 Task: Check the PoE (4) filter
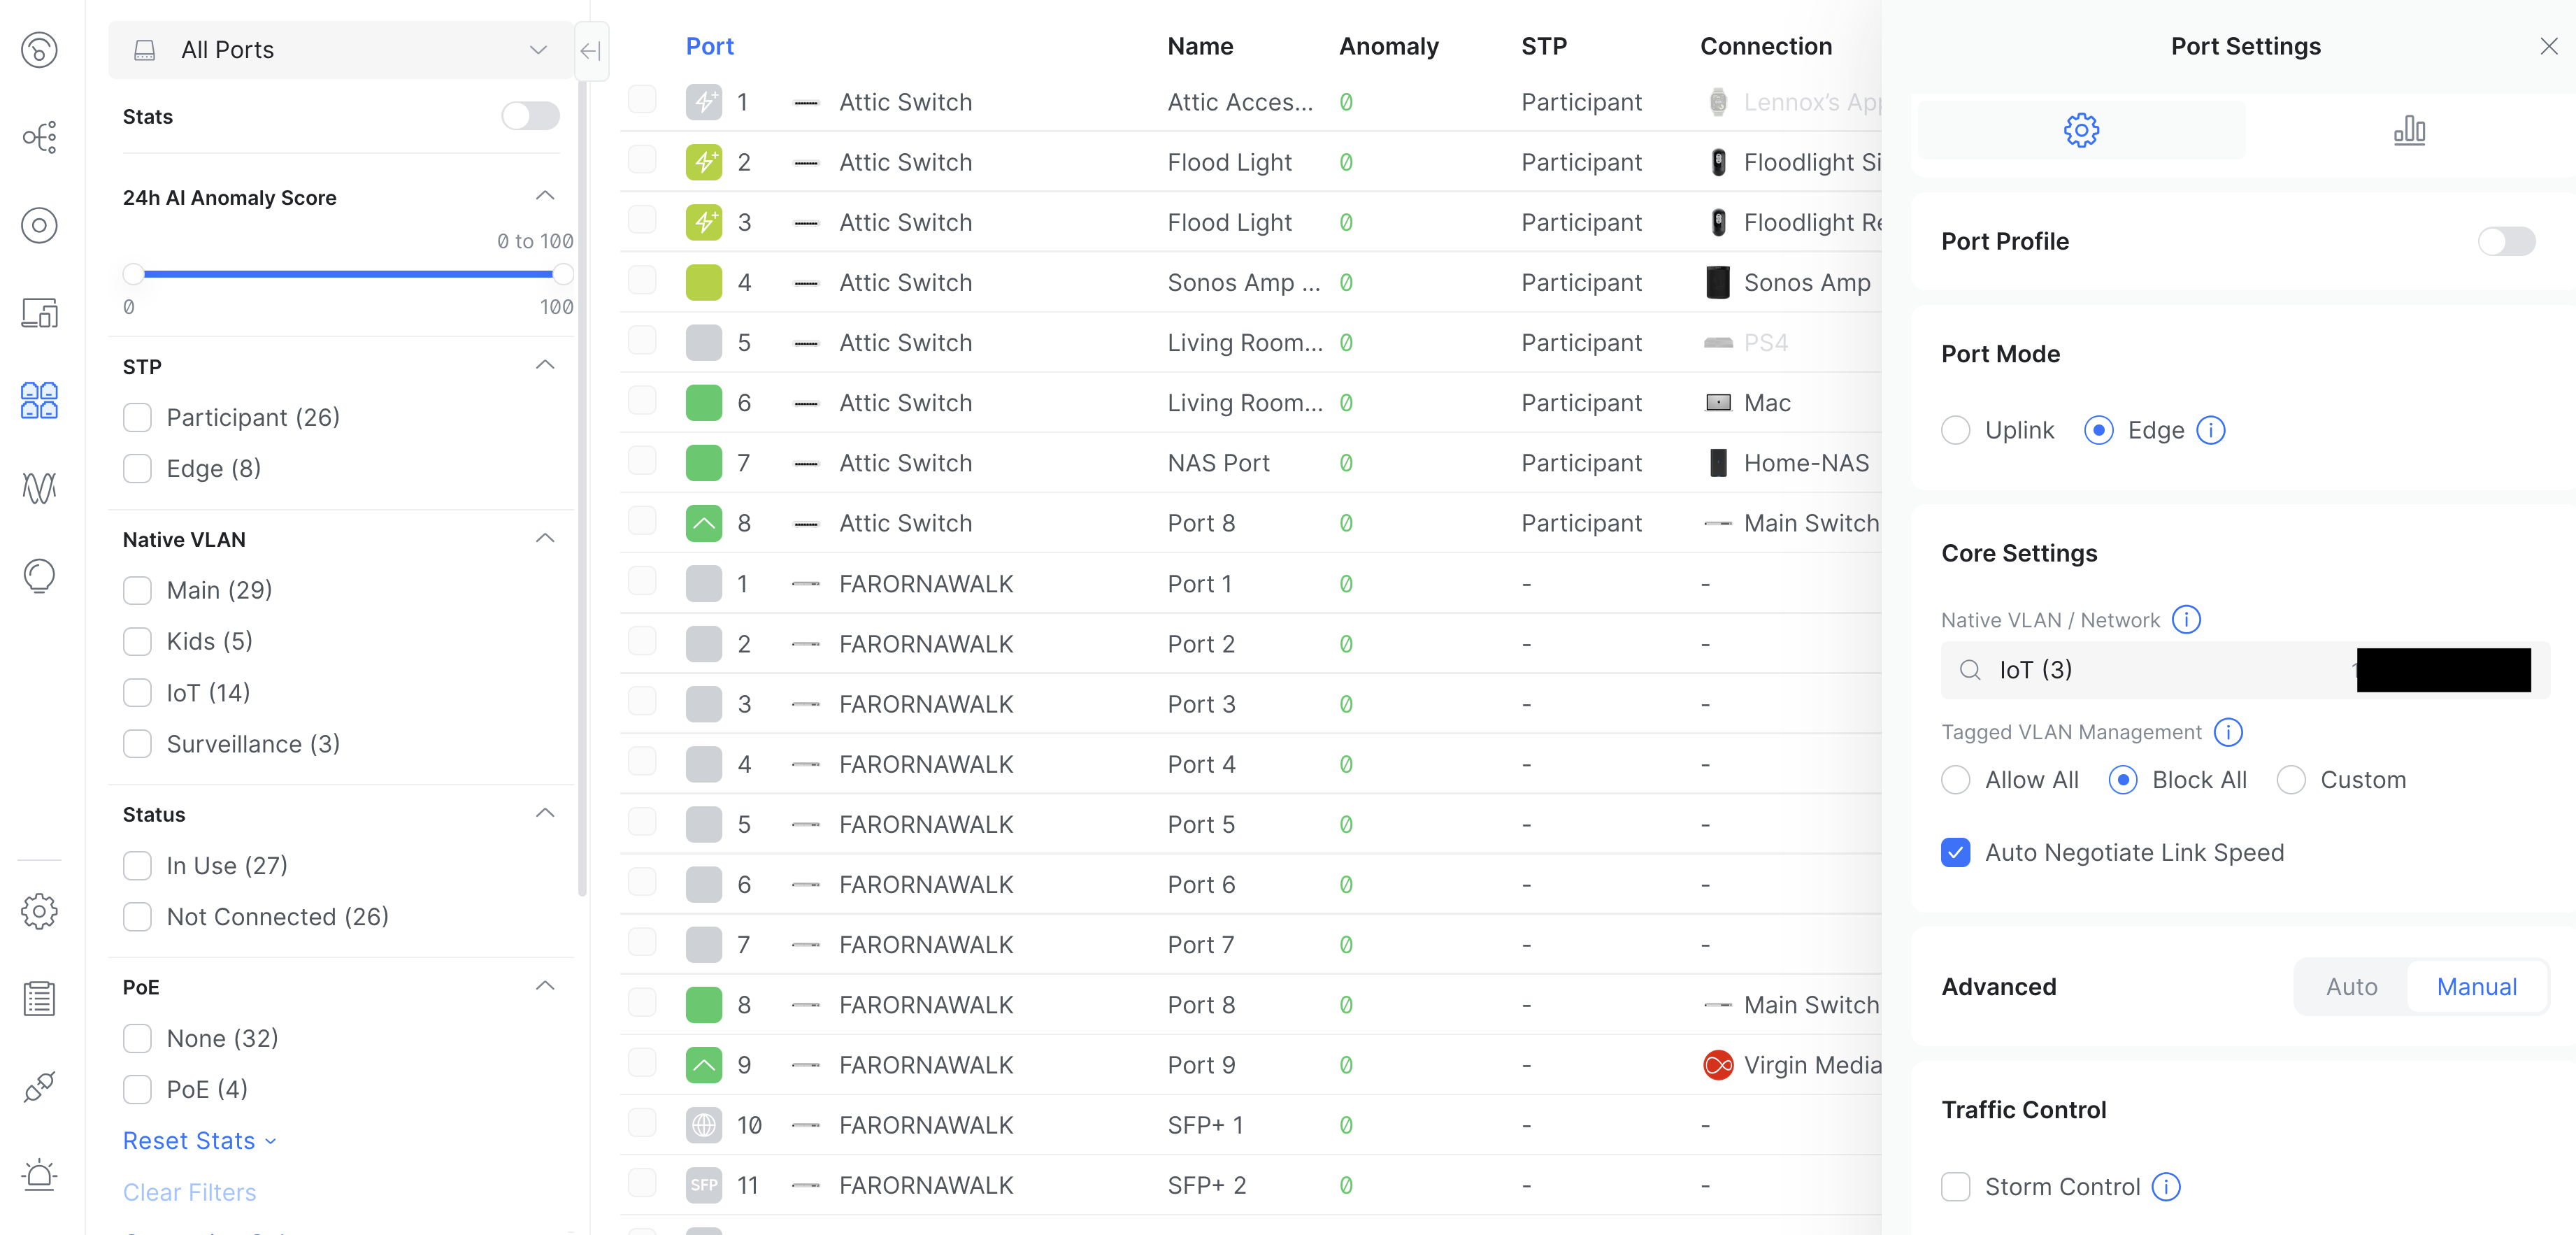click(x=137, y=1089)
